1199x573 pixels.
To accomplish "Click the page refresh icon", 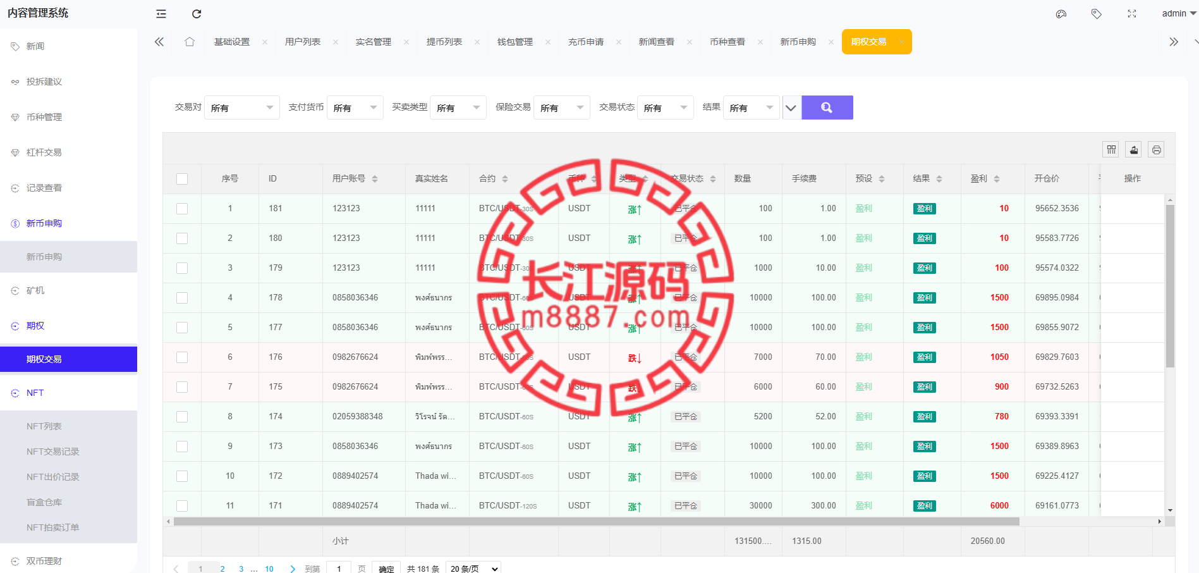I will [197, 13].
